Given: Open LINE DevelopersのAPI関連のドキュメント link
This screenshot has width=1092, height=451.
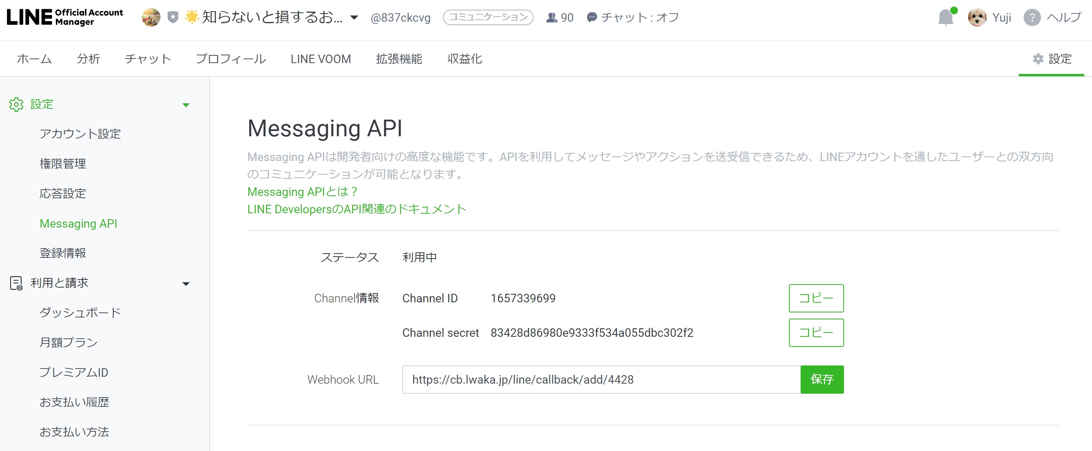Looking at the screenshot, I should [x=357, y=209].
